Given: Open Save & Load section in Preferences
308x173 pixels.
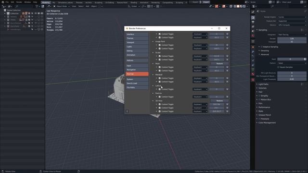Looking at the screenshot, I should (x=137, y=83).
